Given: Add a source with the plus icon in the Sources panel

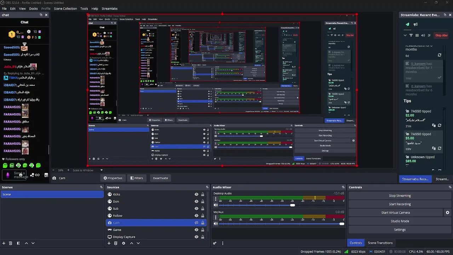Looking at the screenshot, I should (109, 243).
